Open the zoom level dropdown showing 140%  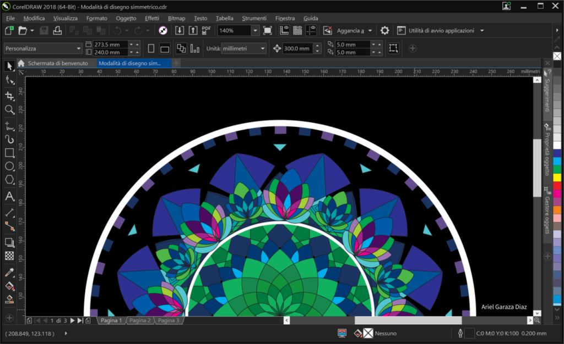tap(255, 30)
